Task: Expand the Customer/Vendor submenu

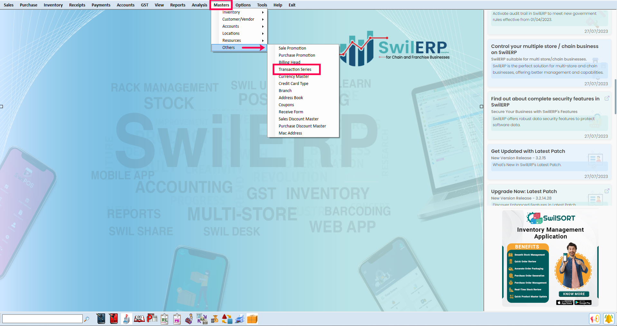Action: 239,19
